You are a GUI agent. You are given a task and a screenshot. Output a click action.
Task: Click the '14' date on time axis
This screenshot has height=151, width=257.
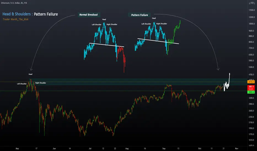[70, 149]
